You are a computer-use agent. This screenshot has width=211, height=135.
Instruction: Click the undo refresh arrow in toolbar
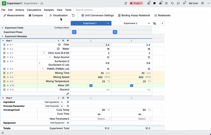(73, 16)
